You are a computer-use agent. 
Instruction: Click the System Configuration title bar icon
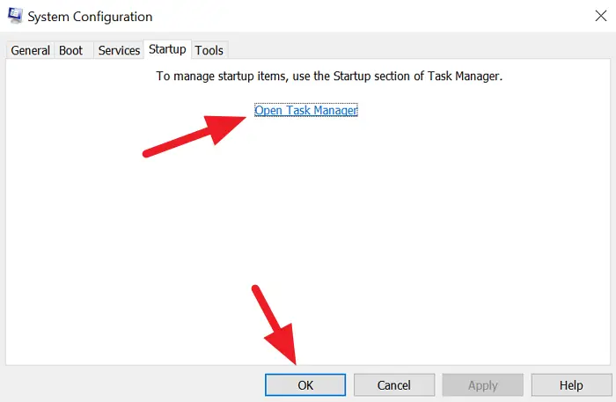click(15, 16)
